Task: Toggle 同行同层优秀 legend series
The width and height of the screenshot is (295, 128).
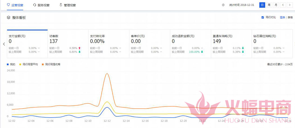Action: click(51, 64)
